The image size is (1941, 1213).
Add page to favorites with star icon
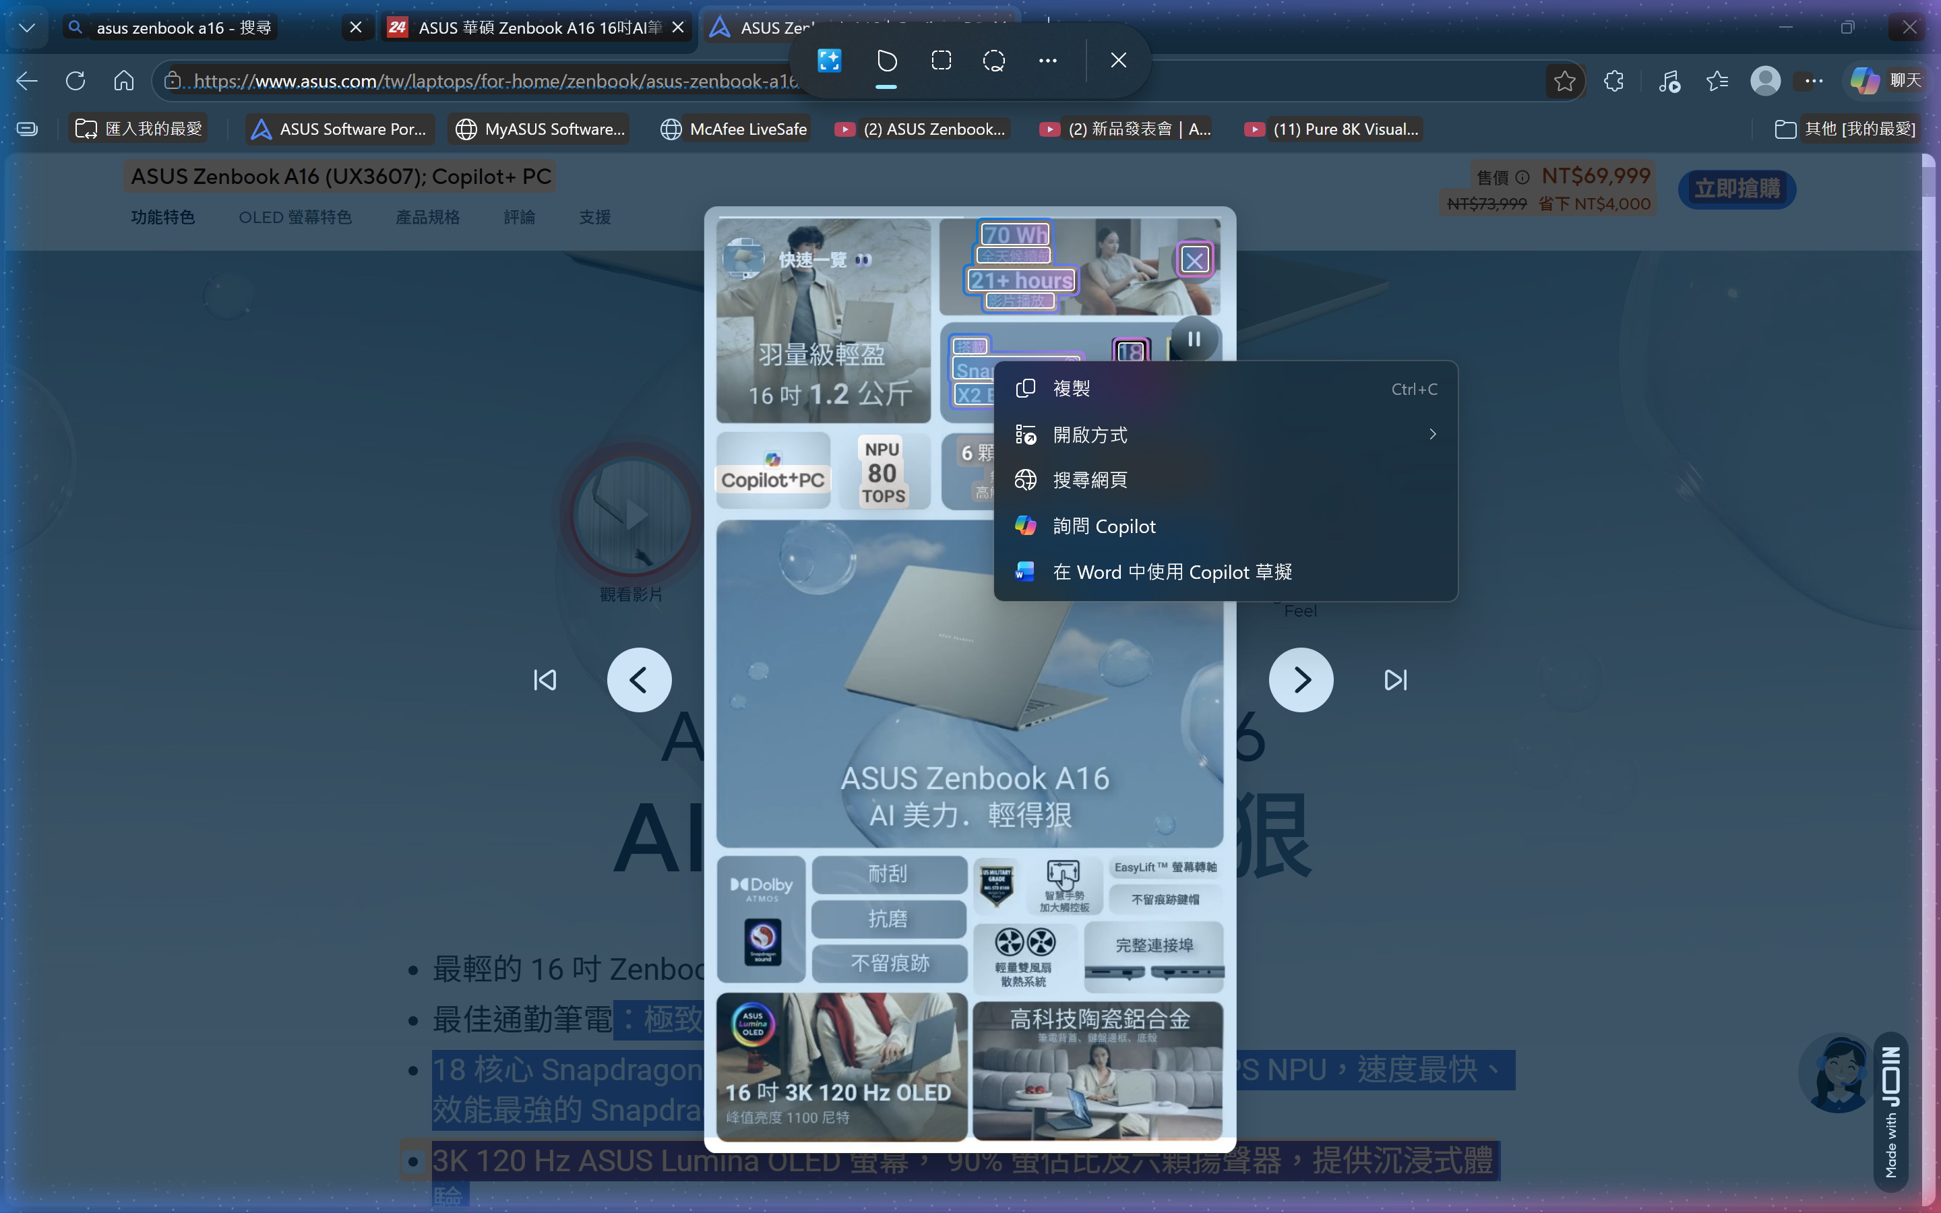pos(1564,80)
